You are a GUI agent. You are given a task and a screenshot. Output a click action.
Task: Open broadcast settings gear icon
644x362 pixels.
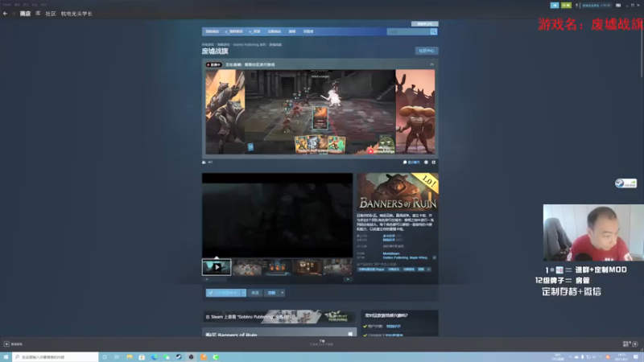[x=427, y=162]
